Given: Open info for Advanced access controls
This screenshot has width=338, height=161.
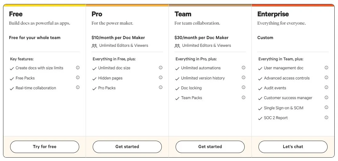Looking at the screenshot, I should pos(326,78).
